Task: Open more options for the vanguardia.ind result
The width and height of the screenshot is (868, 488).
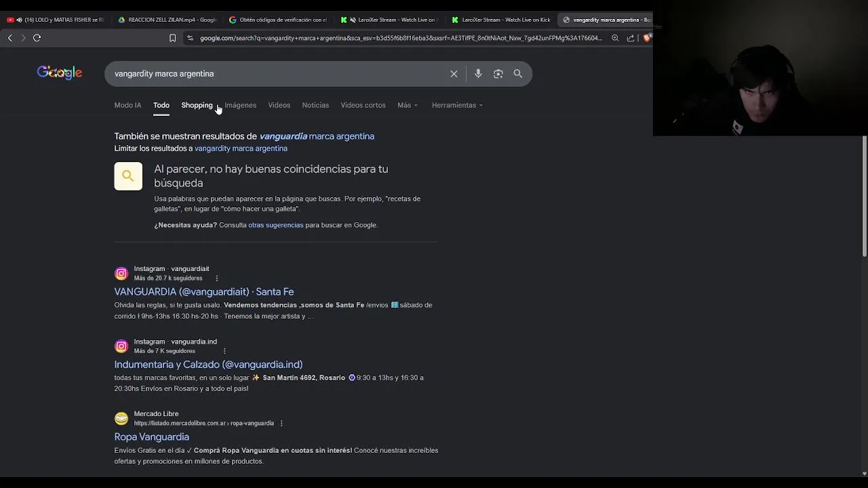Action: 224,351
